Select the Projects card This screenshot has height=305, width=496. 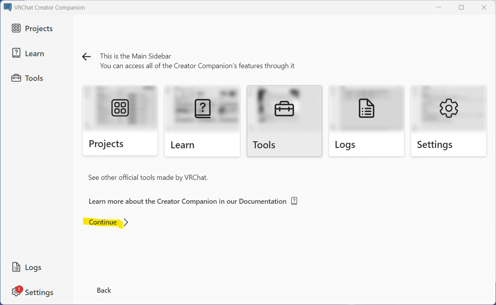tap(120, 120)
